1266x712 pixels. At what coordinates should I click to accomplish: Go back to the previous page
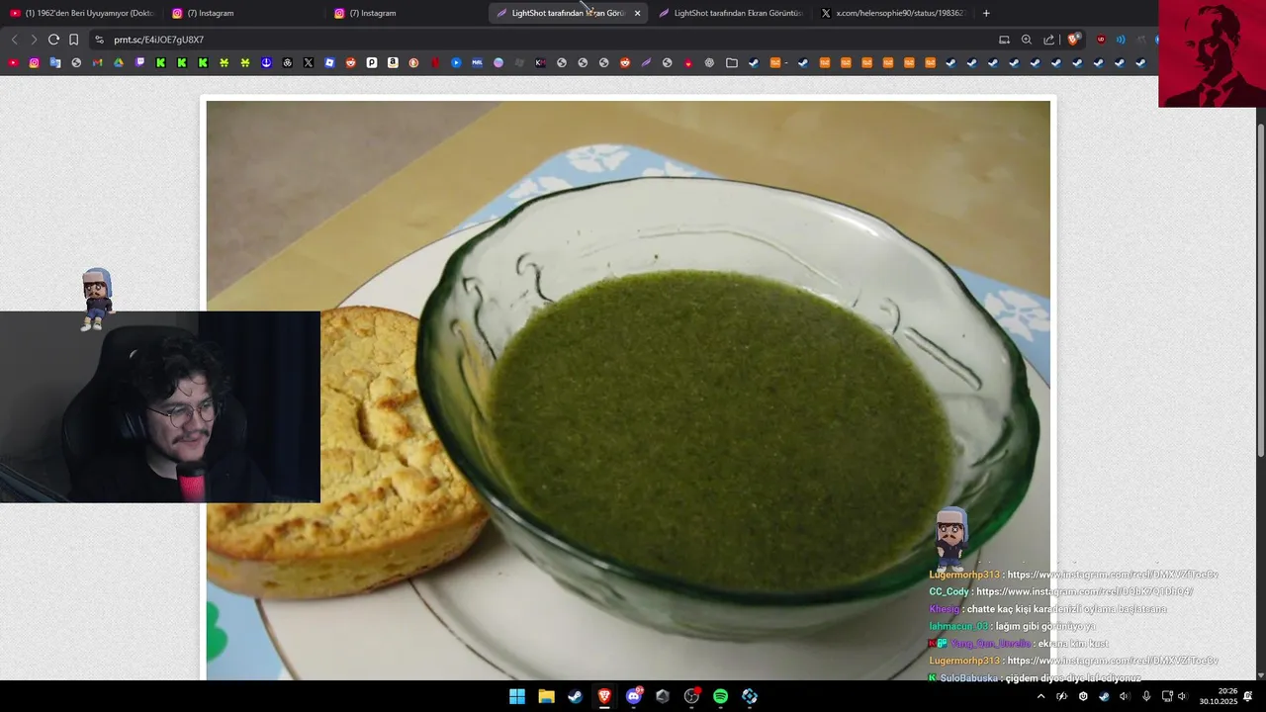tap(14, 40)
